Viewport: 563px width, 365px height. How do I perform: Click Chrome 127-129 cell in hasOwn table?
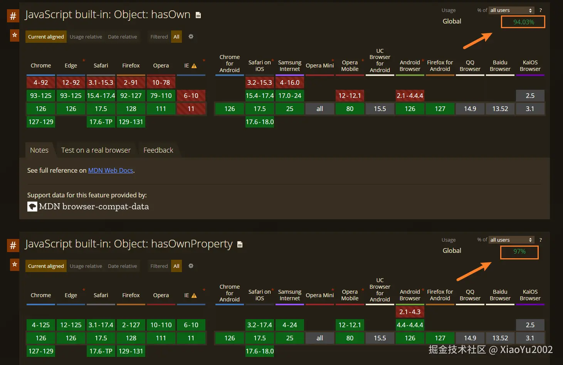coord(41,122)
